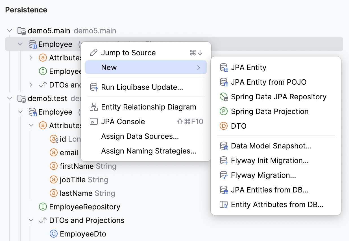Collapse DTOs and Projections under demo5.test
349x241 pixels.
point(31,220)
